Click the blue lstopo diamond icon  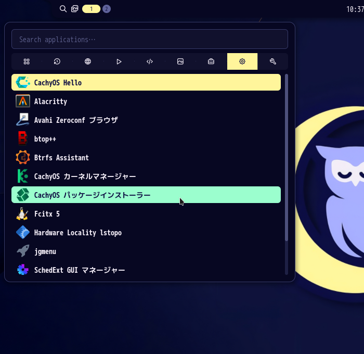click(23, 232)
